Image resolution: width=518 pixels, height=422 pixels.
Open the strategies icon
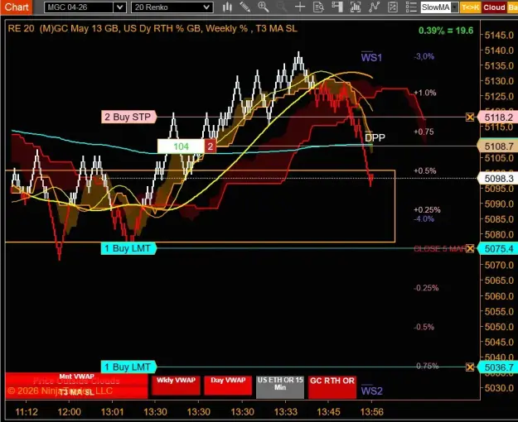point(393,7)
